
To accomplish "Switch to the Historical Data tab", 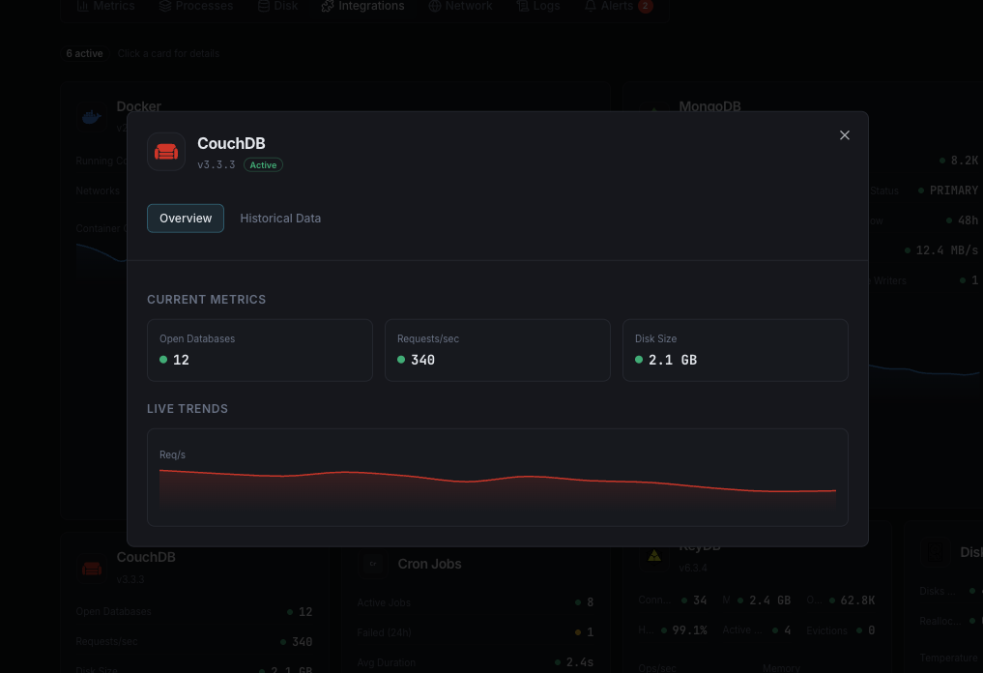I will click(280, 218).
